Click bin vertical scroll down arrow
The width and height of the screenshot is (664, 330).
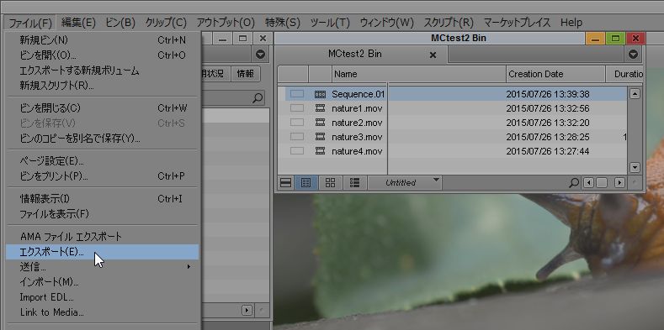click(x=634, y=167)
